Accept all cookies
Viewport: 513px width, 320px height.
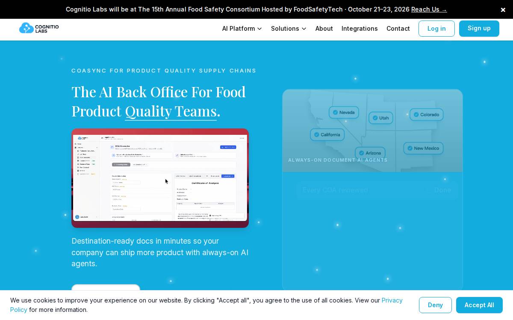pos(479,305)
